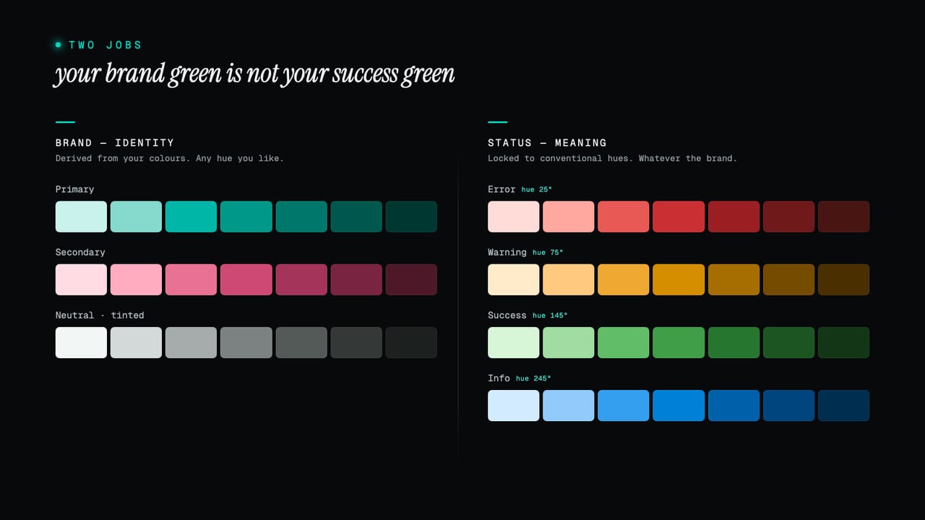The image size is (925, 520).
Task: Pick the fourth Error swatch, strong red
Action: pos(679,217)
